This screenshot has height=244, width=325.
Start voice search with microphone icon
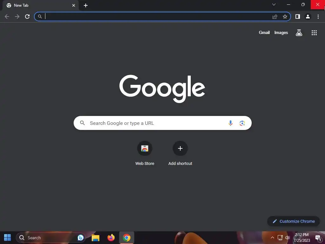point(230,123)
